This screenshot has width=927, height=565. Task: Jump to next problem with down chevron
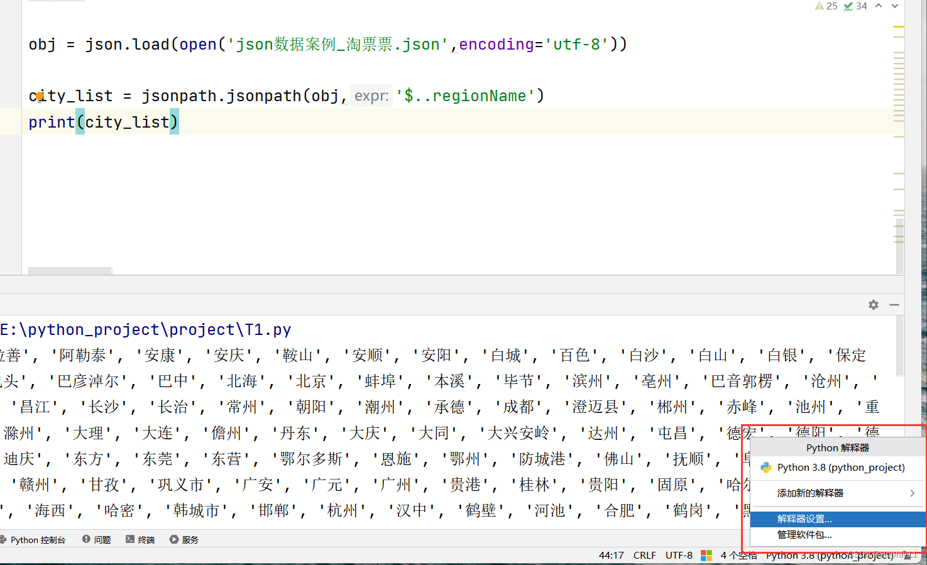point(895,6)
